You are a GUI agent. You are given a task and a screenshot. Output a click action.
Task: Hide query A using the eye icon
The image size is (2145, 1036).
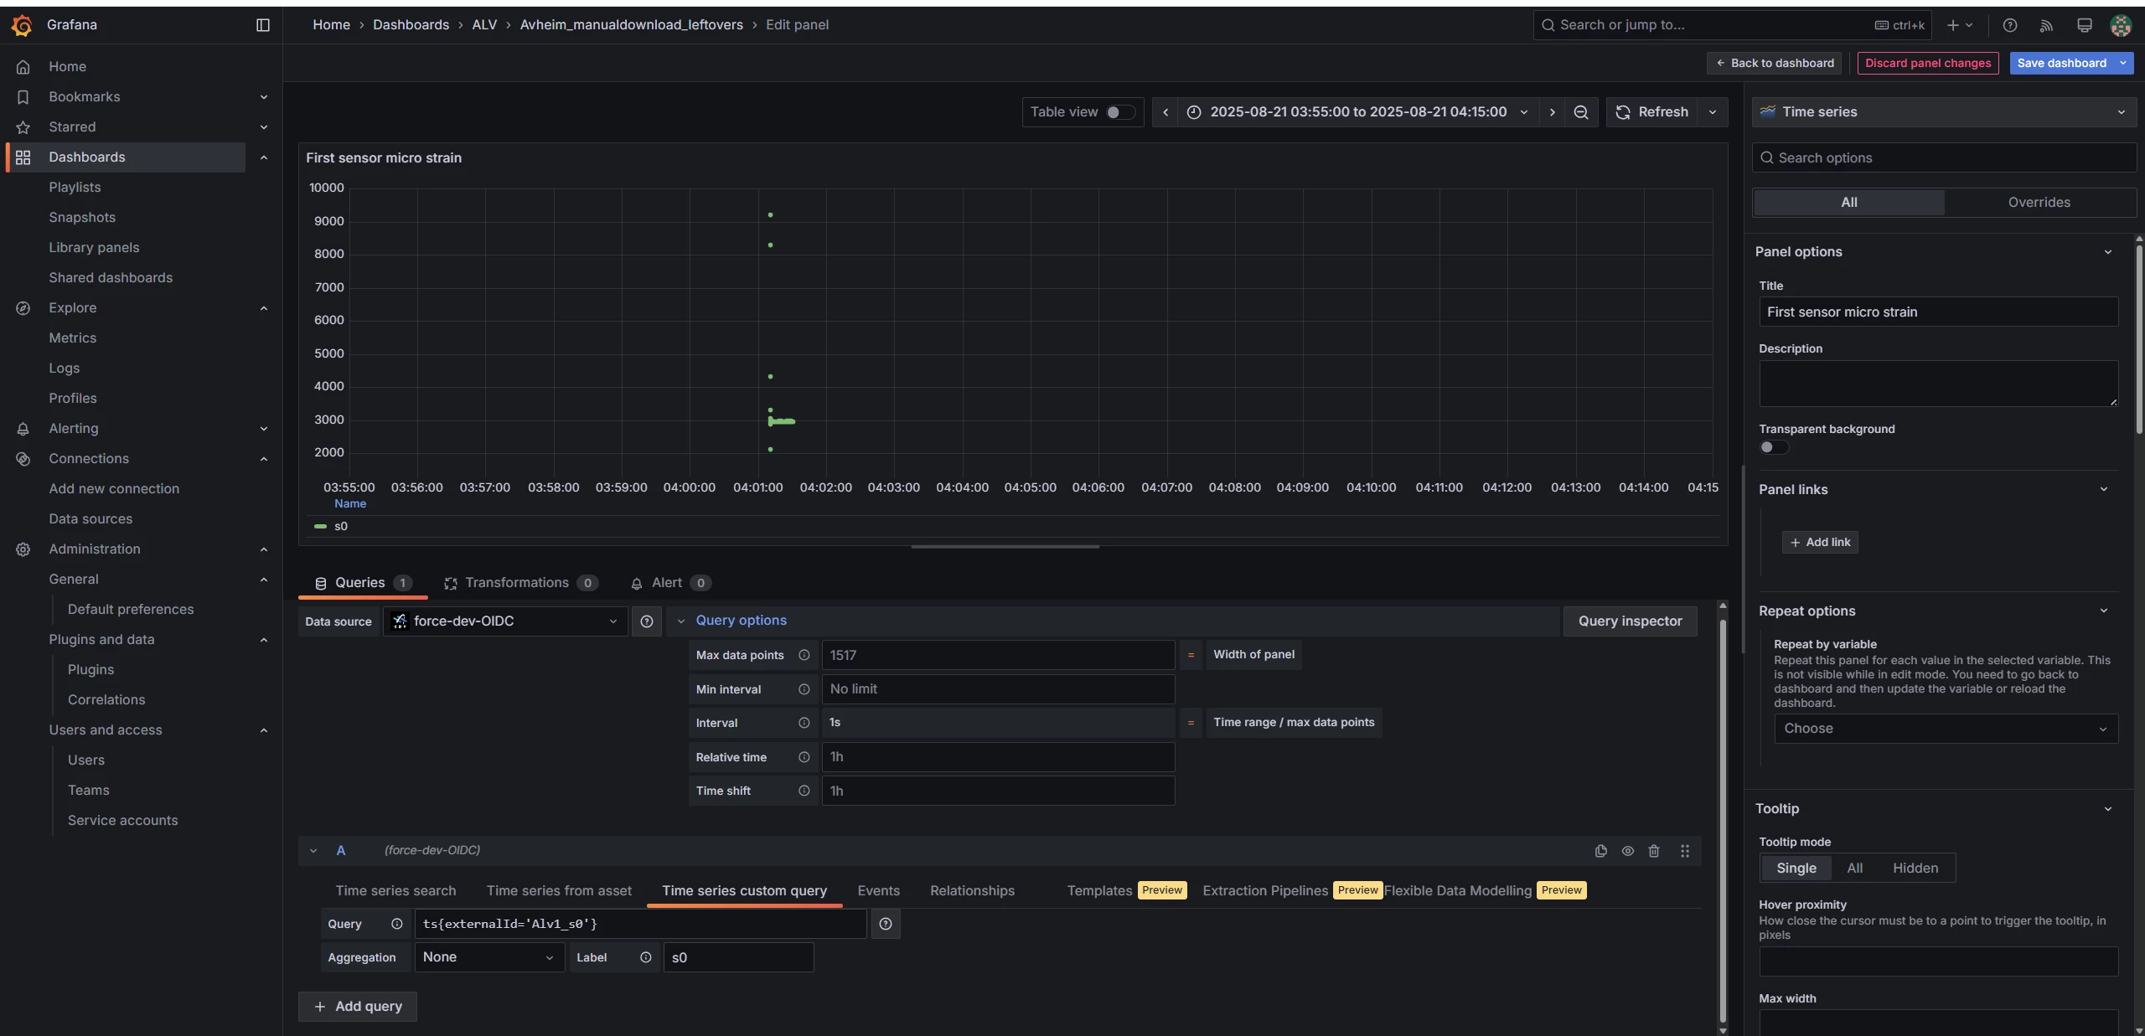pos(1627,851)
